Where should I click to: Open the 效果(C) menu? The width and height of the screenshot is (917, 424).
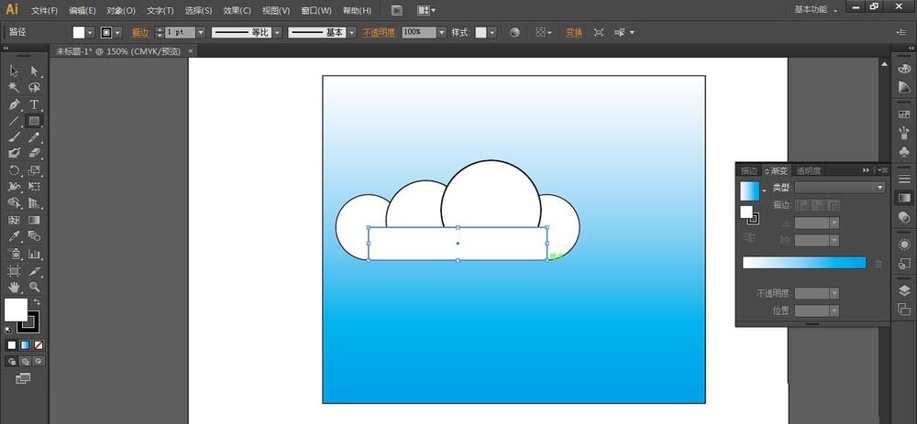(237, 10)
